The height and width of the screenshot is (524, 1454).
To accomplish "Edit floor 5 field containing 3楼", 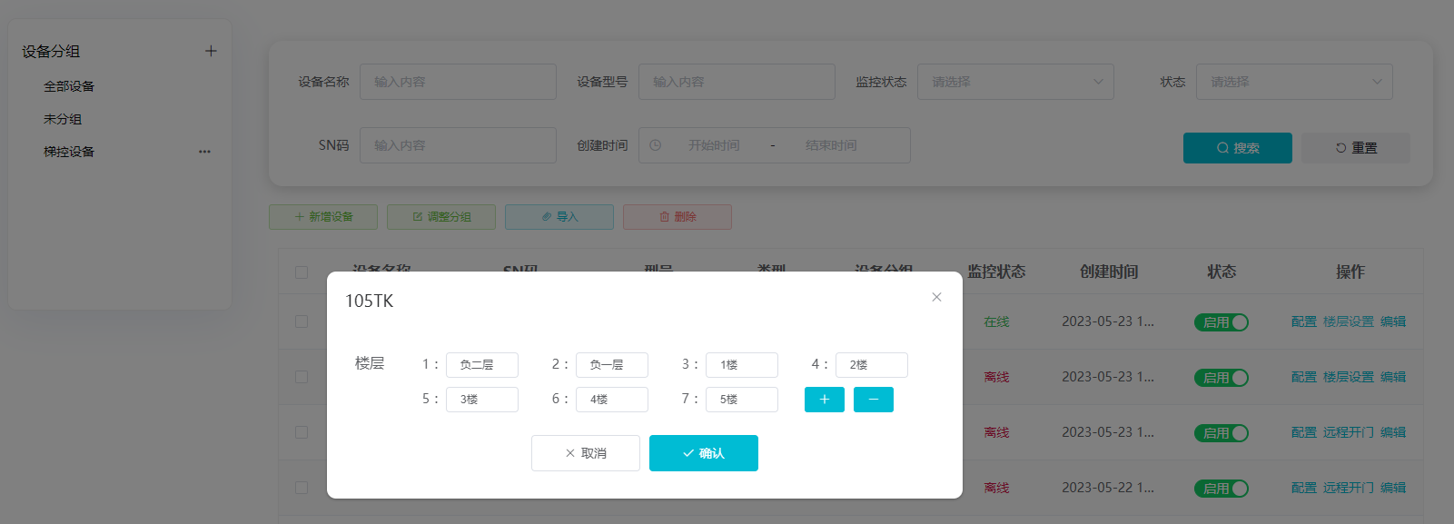I will coord(482,400).
